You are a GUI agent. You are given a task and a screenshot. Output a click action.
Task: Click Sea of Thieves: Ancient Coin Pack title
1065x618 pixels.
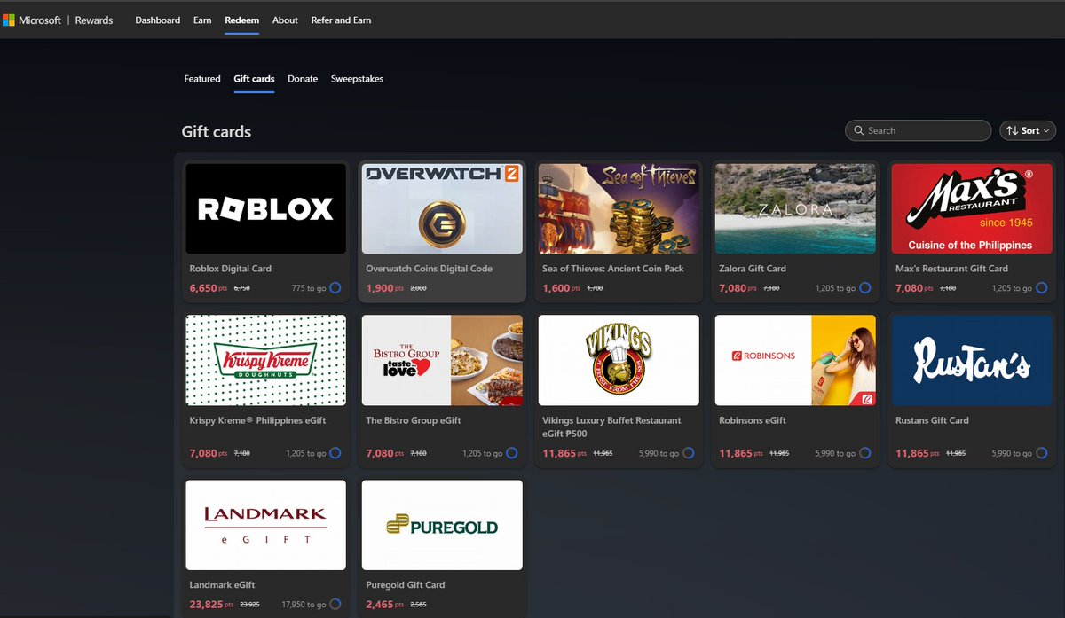tap(613, 269)
